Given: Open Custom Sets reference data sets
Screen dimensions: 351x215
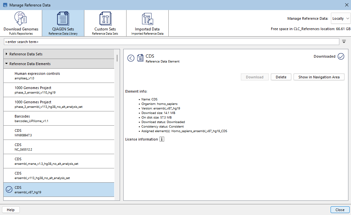Looking at the screenshot, I should [x=105, y=23].
